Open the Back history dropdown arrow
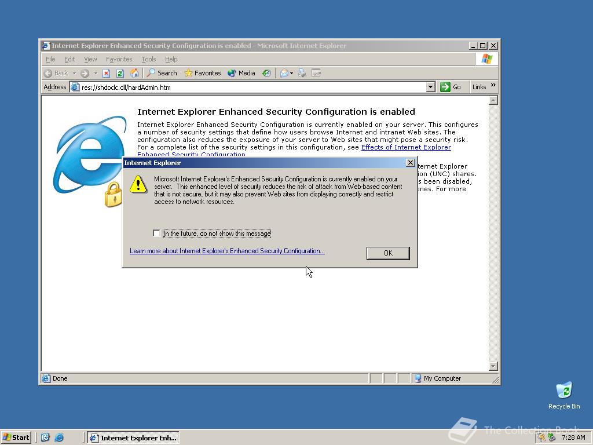The image size is (593, 445). (x=75, y=73)
